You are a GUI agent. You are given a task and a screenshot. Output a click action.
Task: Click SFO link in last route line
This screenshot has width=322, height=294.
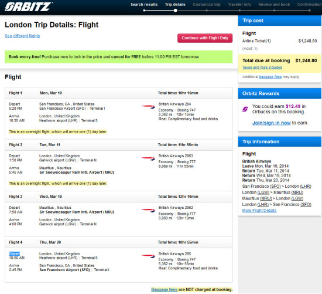tap(306, 204)
